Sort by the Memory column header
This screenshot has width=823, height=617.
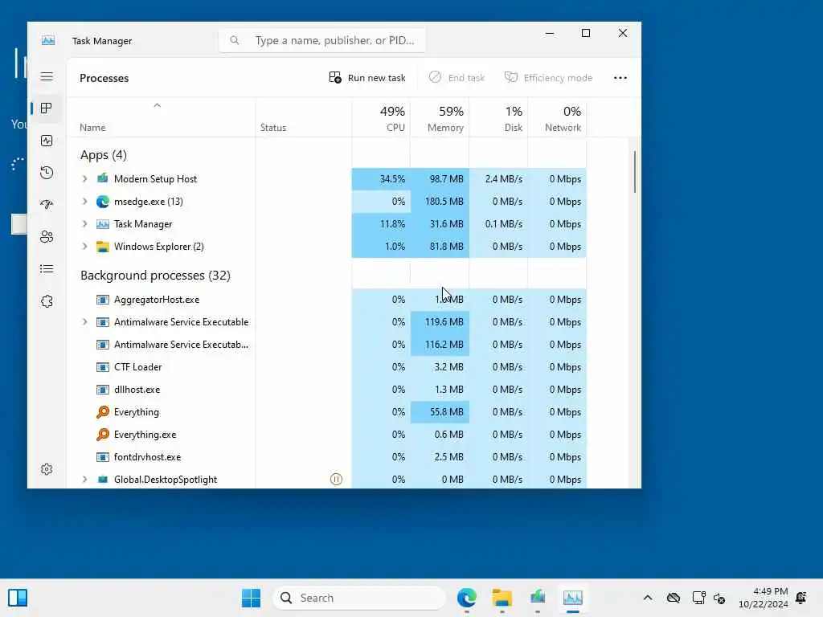tap(440, 118)
